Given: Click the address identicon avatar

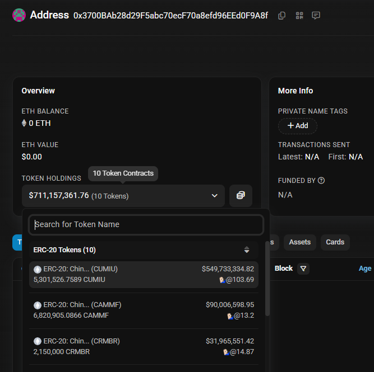Looking at the screenshot, I should [x=19, y=15].
